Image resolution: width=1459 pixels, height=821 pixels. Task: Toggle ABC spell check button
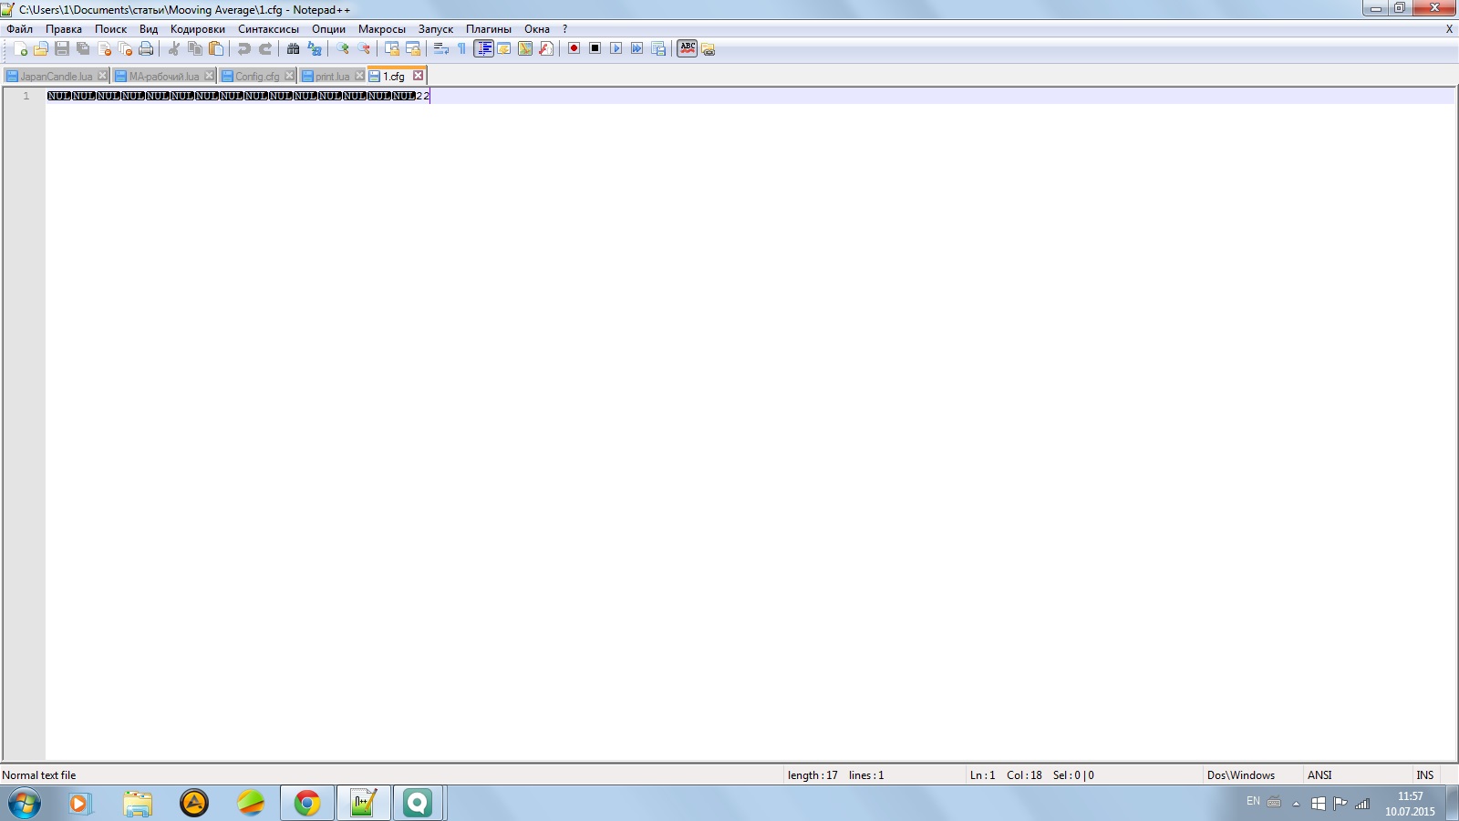[688, 48]
